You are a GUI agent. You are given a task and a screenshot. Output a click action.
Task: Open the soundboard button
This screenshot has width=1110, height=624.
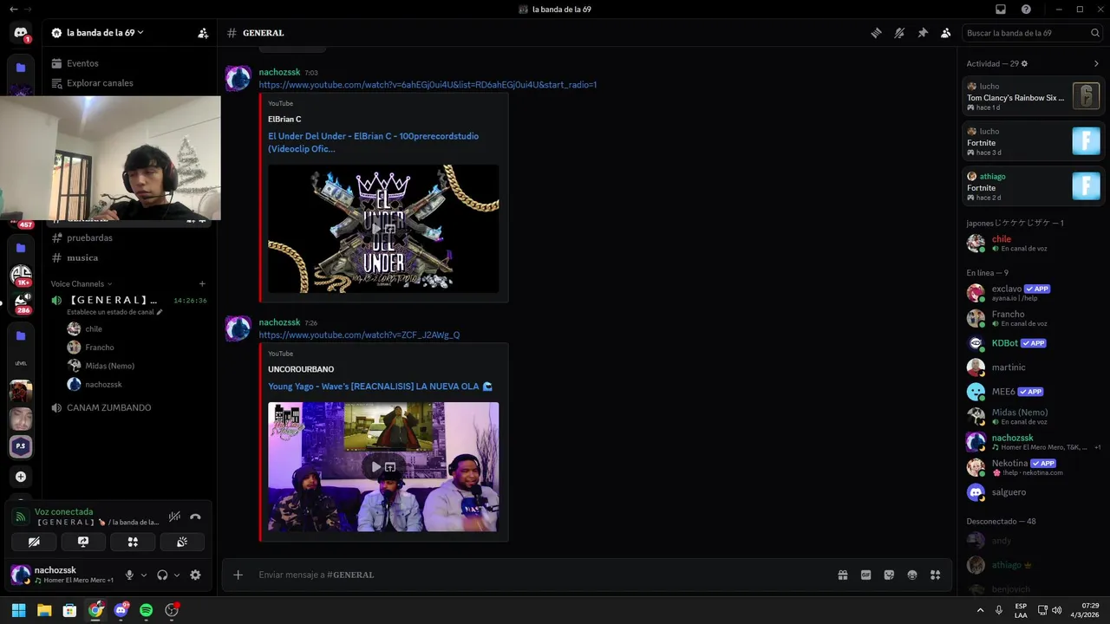[x=182, y=542]
